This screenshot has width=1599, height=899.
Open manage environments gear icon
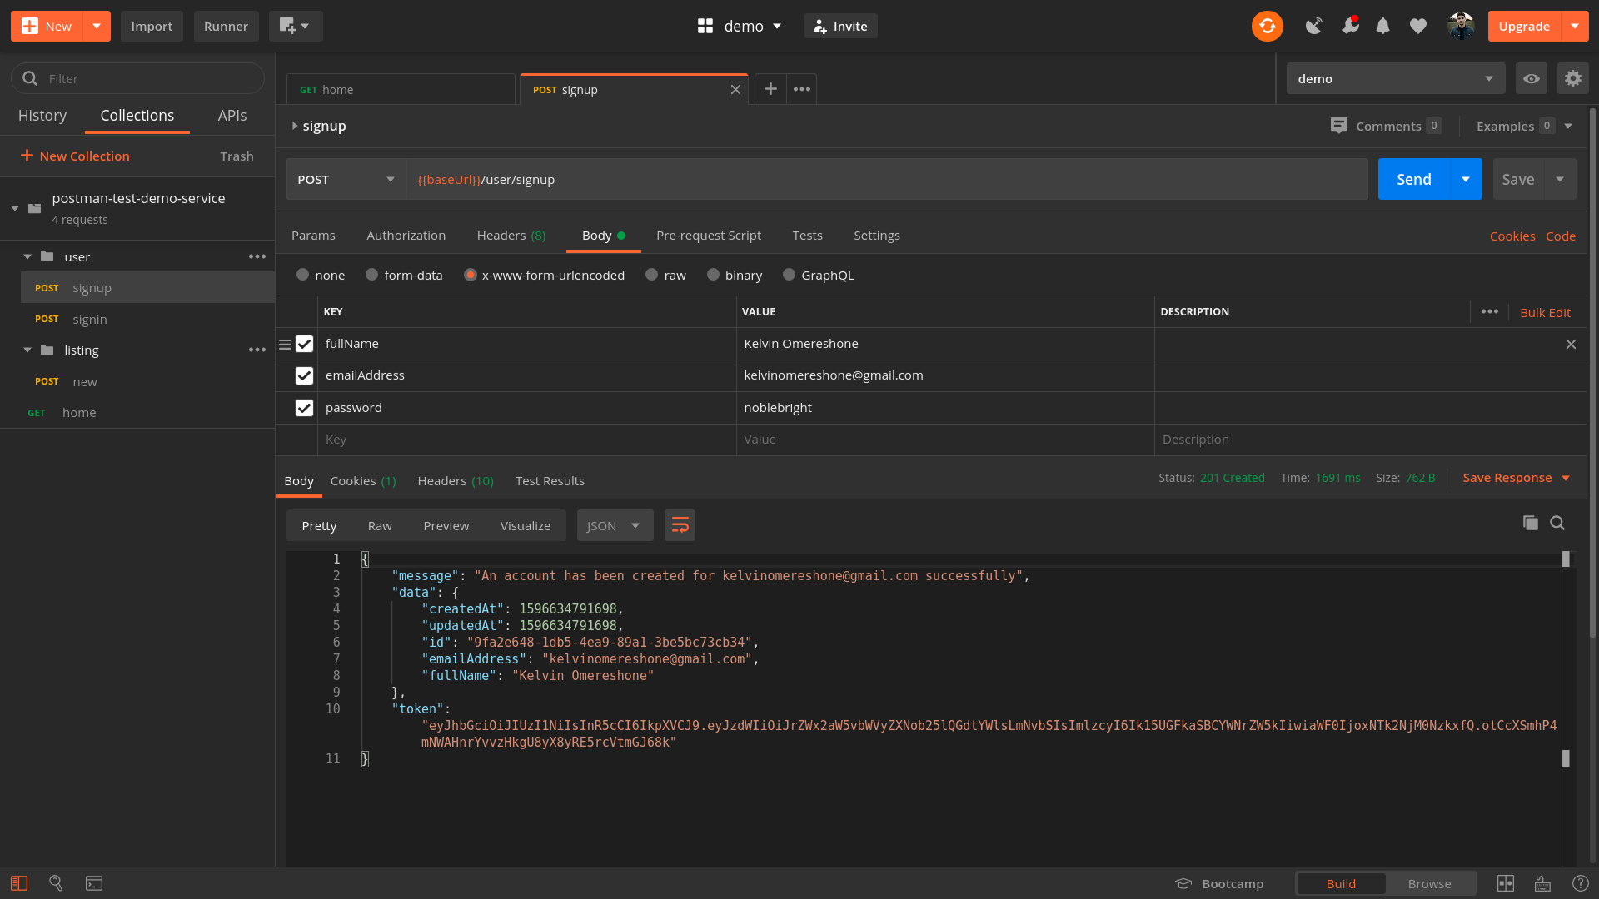click(1572, 78)
